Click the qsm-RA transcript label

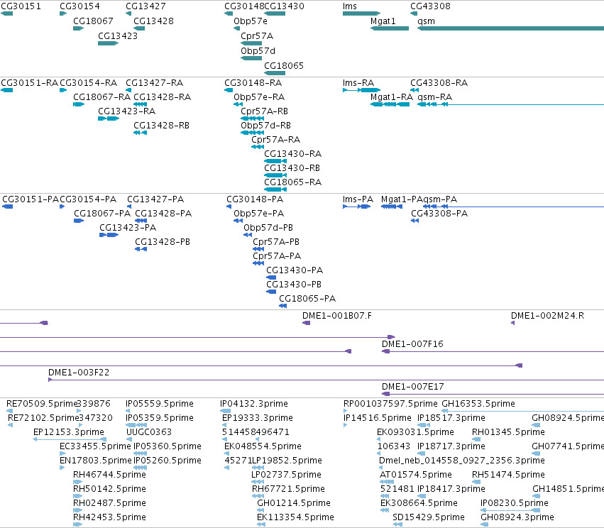coord(434,97)
